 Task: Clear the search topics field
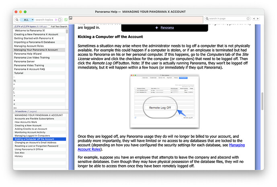tap(60, 20)
